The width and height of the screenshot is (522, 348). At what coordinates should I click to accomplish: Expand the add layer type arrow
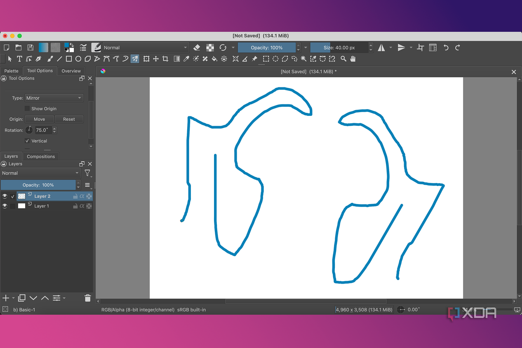[14, 298]
